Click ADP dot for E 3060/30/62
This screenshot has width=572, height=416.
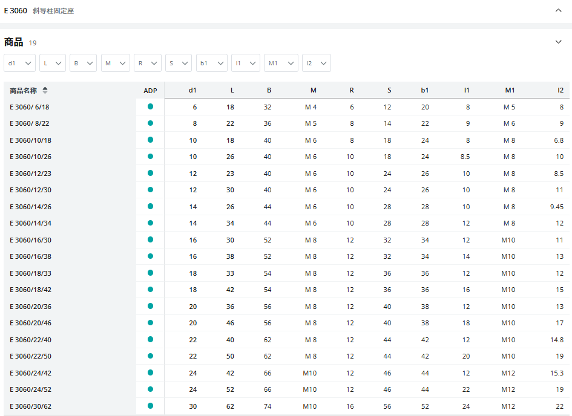pyautogui.click(x=150, y=406)
